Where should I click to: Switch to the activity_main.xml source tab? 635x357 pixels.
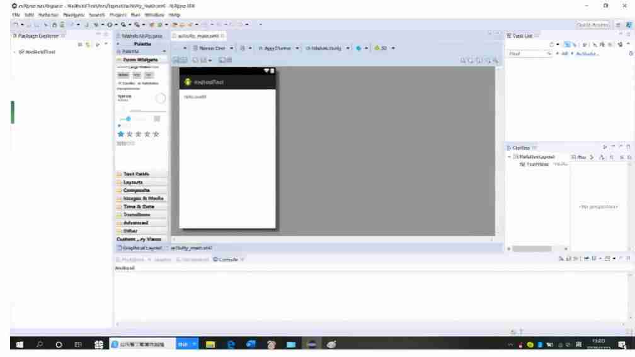coord(191,248)
